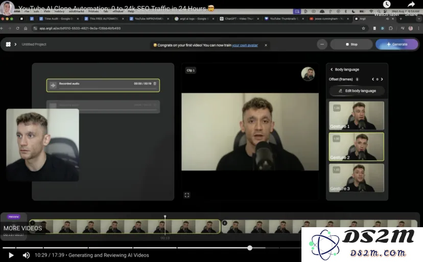Close the Time Audit tab
The width and height of the screenshot is (423, 262).
click(78, 18)
